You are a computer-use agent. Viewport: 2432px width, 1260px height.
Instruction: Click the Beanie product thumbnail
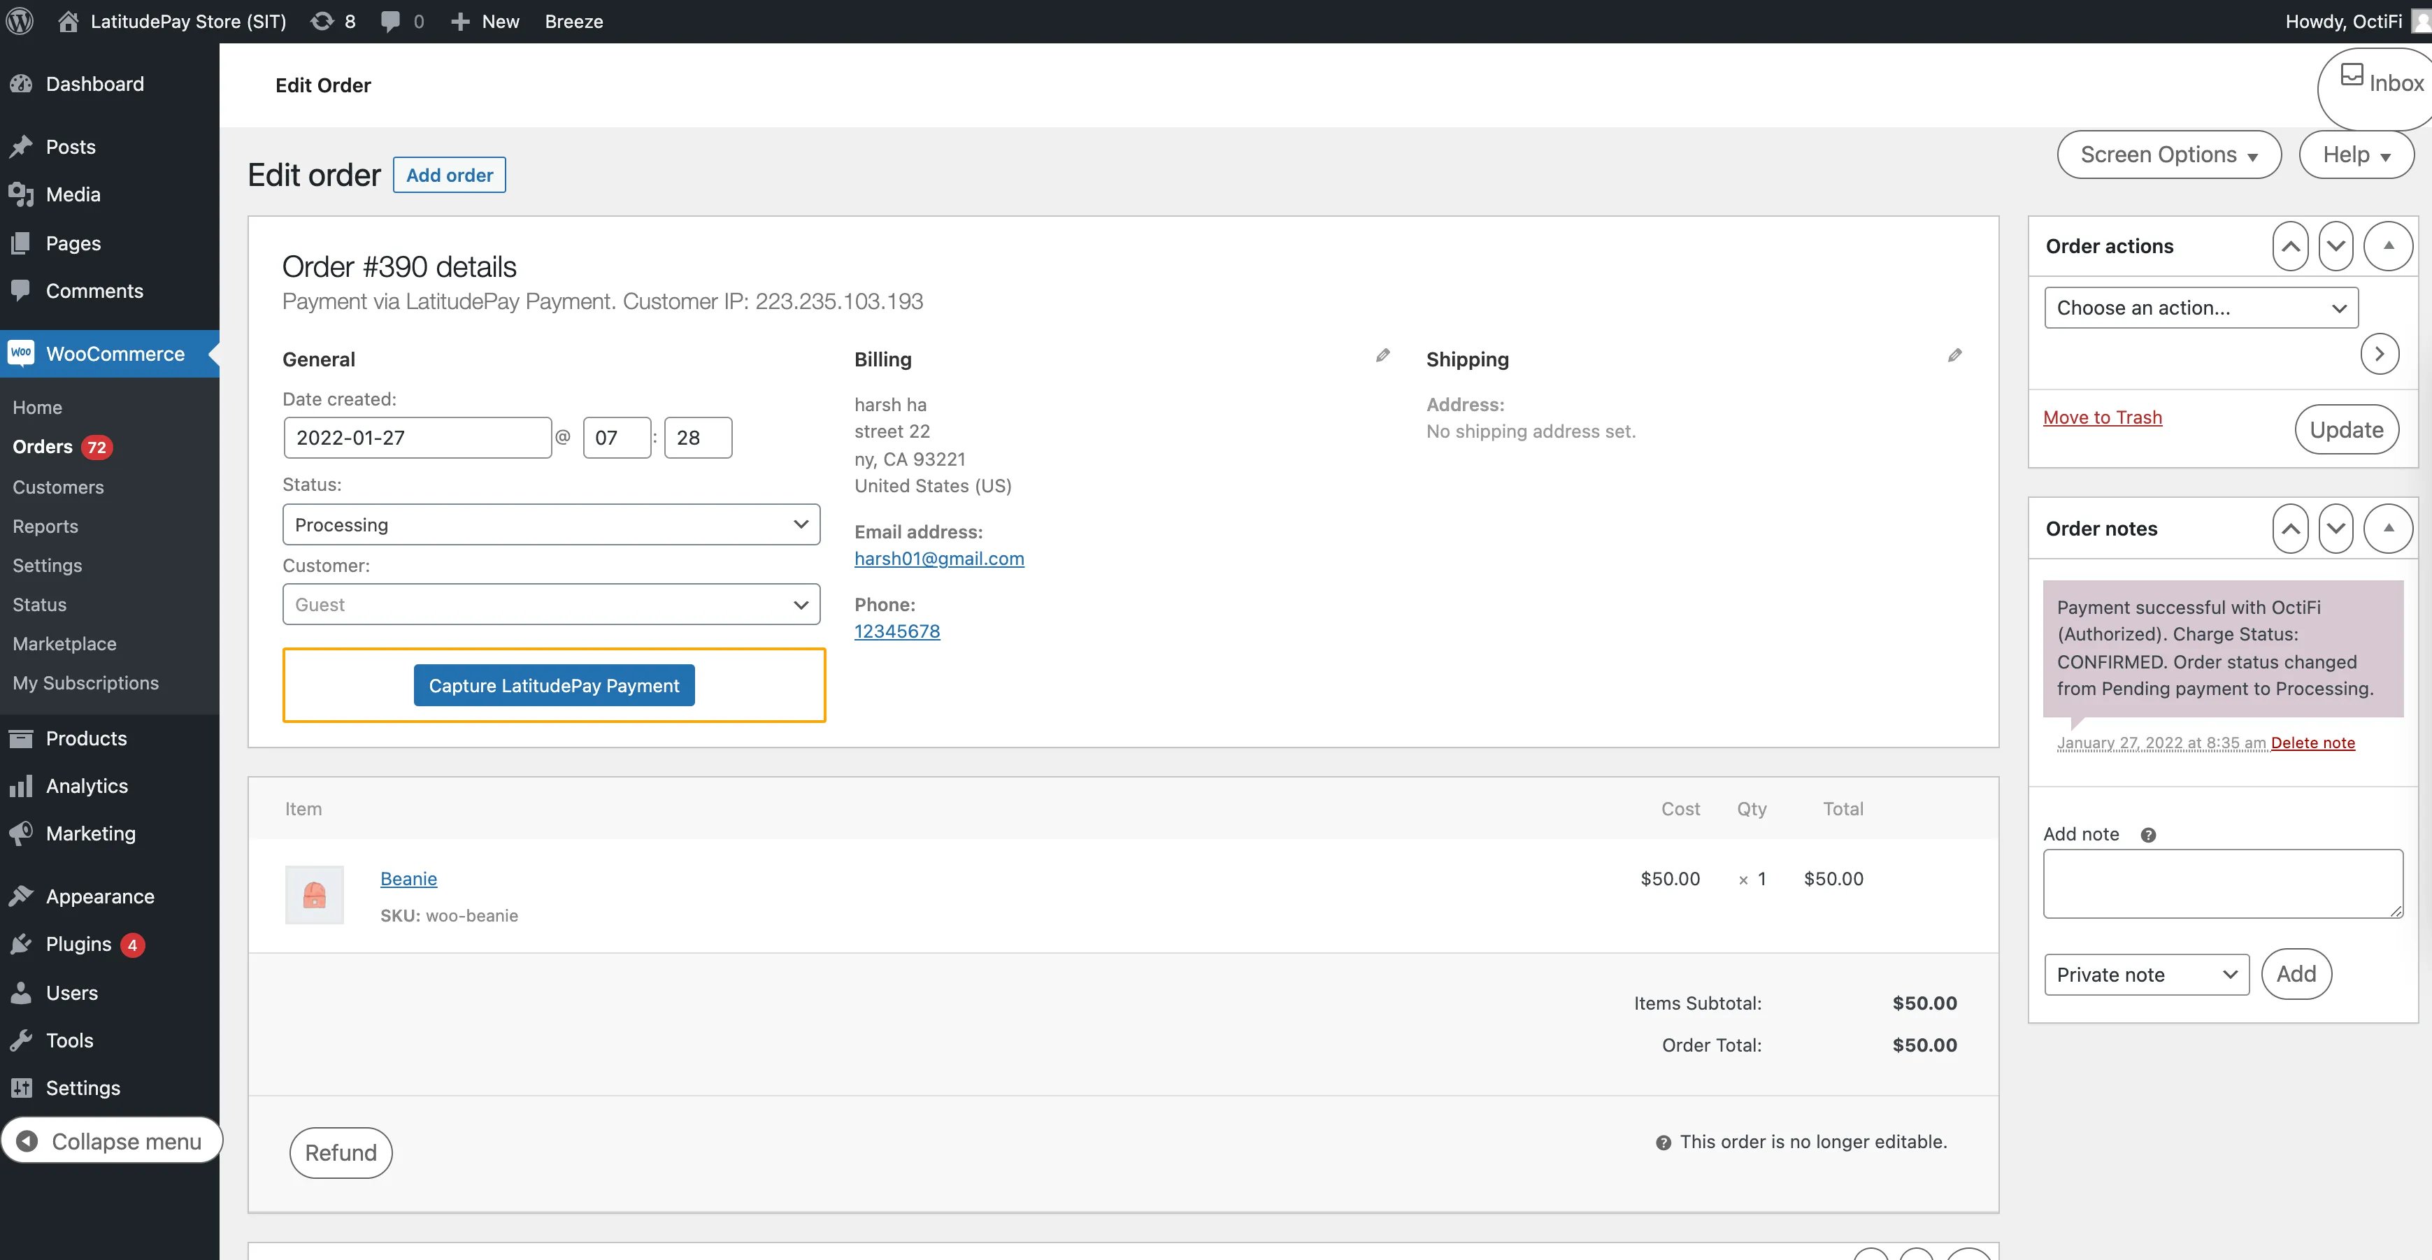(x=315, y=894)
